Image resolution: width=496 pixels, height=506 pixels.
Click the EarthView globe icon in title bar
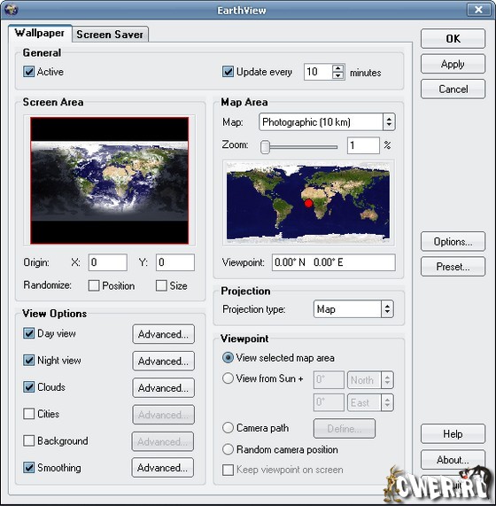point(11,10)
